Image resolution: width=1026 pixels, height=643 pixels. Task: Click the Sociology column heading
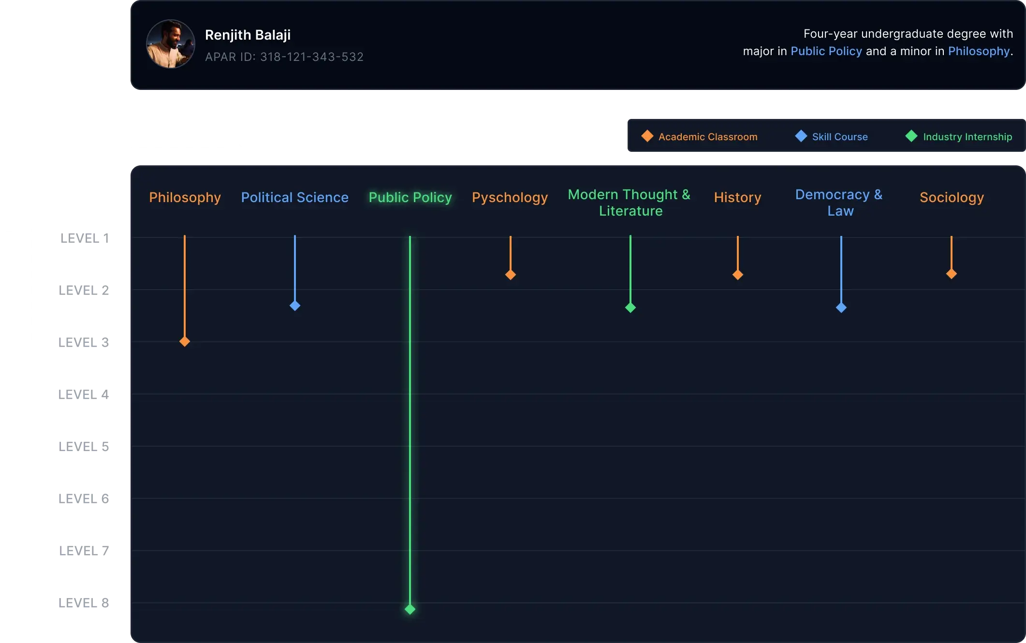pos(952,197)
